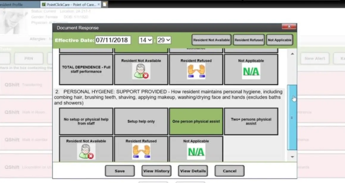Open the minutes dropdown showing 29
The height and width of the screenshot is (183, 345).
pyautogui.click(x=163, y=40)
